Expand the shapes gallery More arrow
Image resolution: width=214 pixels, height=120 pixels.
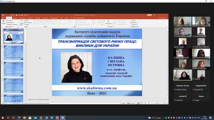click(x=104, y=24)
